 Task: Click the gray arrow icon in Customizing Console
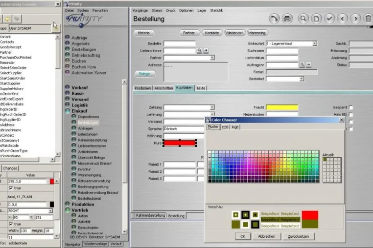[x=17, y=19]
